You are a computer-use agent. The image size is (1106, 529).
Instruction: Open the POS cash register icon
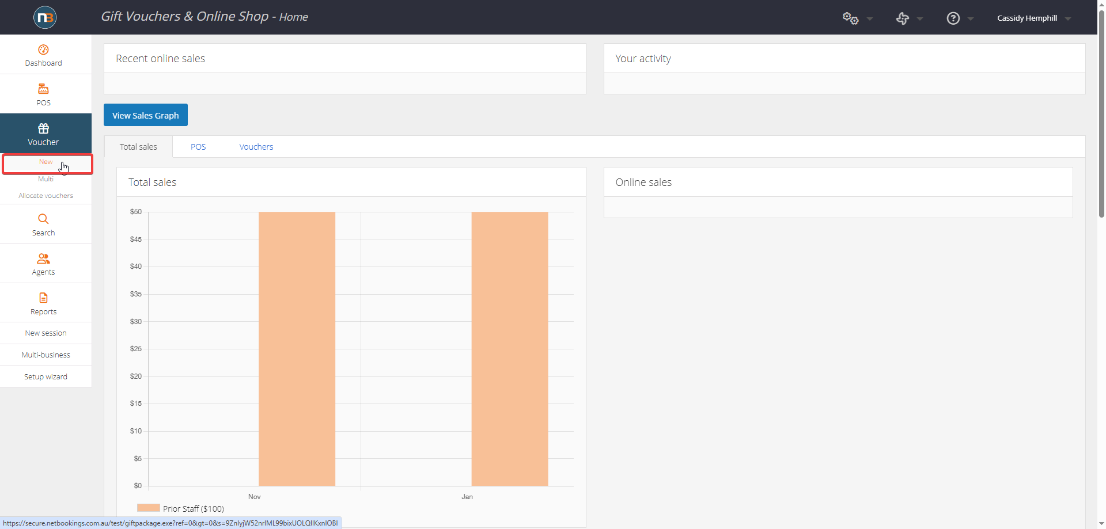coord(43,89)
